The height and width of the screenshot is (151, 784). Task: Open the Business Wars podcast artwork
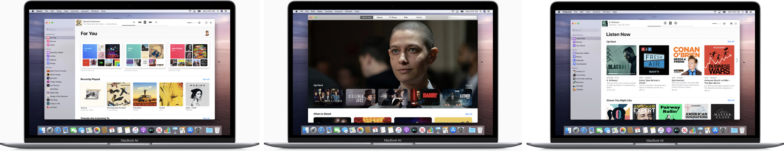click(x=719, y=60)
